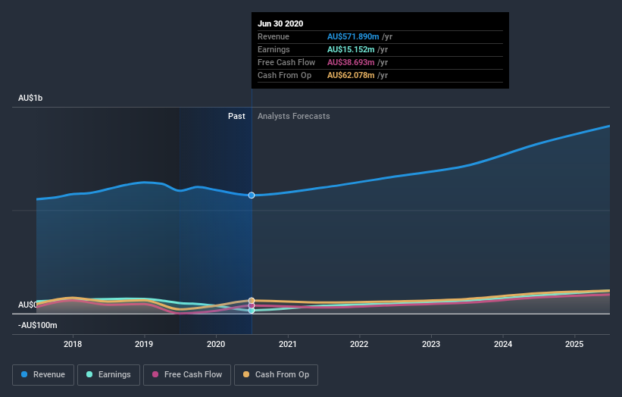Screen dimensions: 622x397
Task: Click the Analysts Forecasts label
Action: pos(293,116)
